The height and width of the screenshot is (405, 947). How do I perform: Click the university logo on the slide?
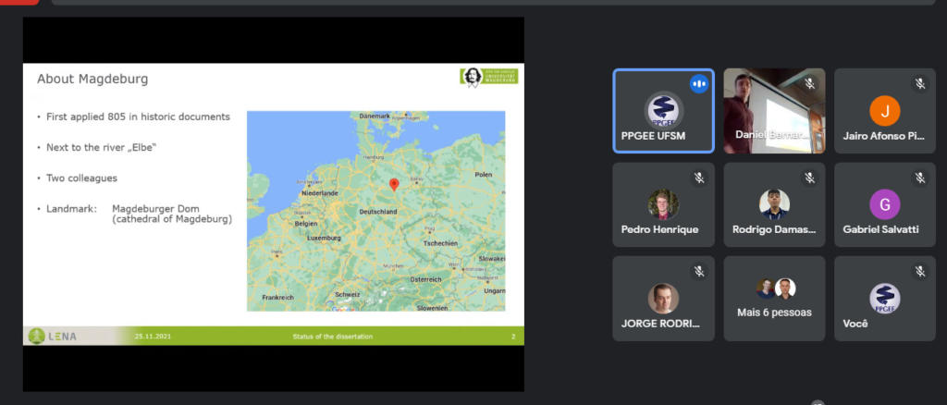click(x=488, y=77)
